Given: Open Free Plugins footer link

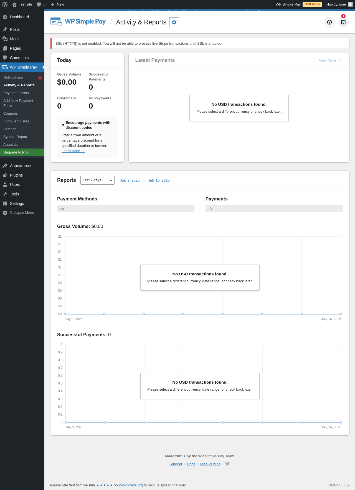Looking at the screenshot, I should click(210, 464).
